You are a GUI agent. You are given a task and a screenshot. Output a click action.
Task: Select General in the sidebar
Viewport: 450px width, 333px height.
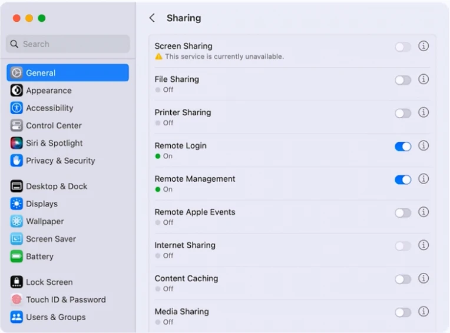tap(68, 73)
